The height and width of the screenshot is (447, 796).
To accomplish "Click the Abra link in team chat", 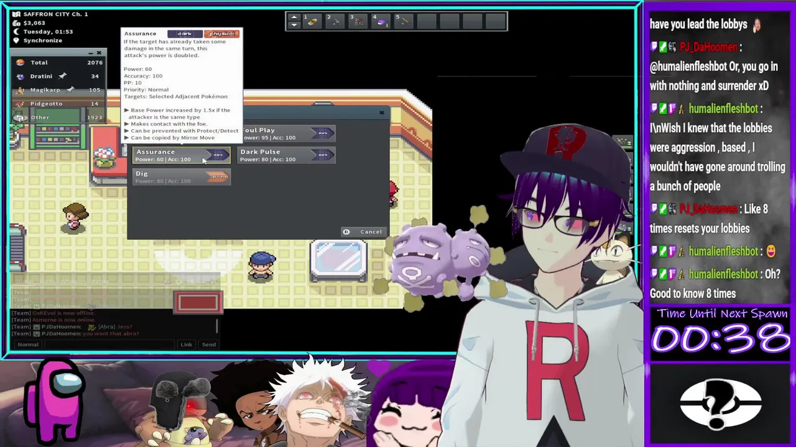I will pyautogui.click(x=106, y=327).
